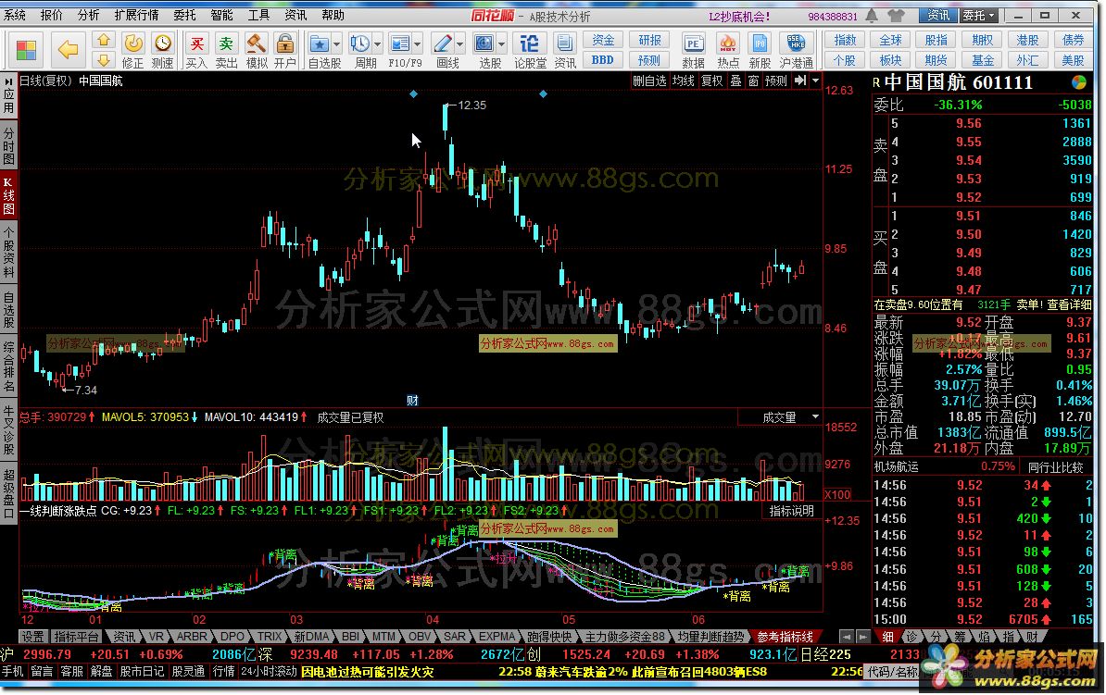
Task: Click 同行业比较 industry comparison text
Action: [1055, 466]
